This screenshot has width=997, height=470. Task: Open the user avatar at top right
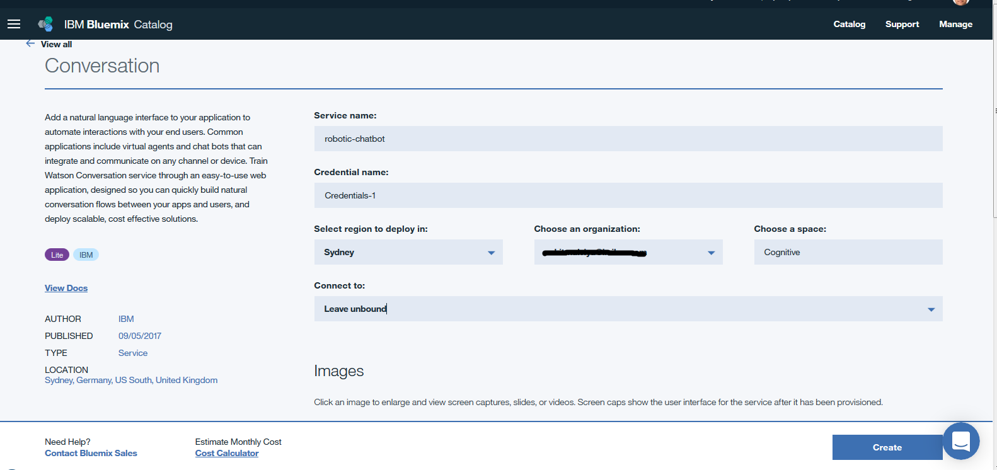tap(961, 3)
